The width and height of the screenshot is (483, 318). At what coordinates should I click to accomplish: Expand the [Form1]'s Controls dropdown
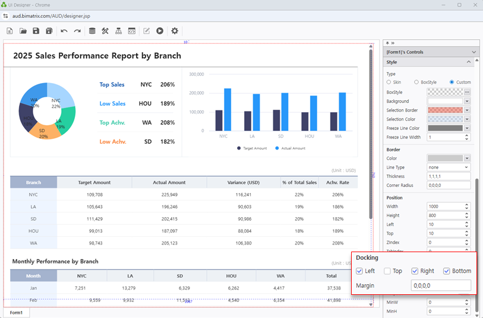473,52
